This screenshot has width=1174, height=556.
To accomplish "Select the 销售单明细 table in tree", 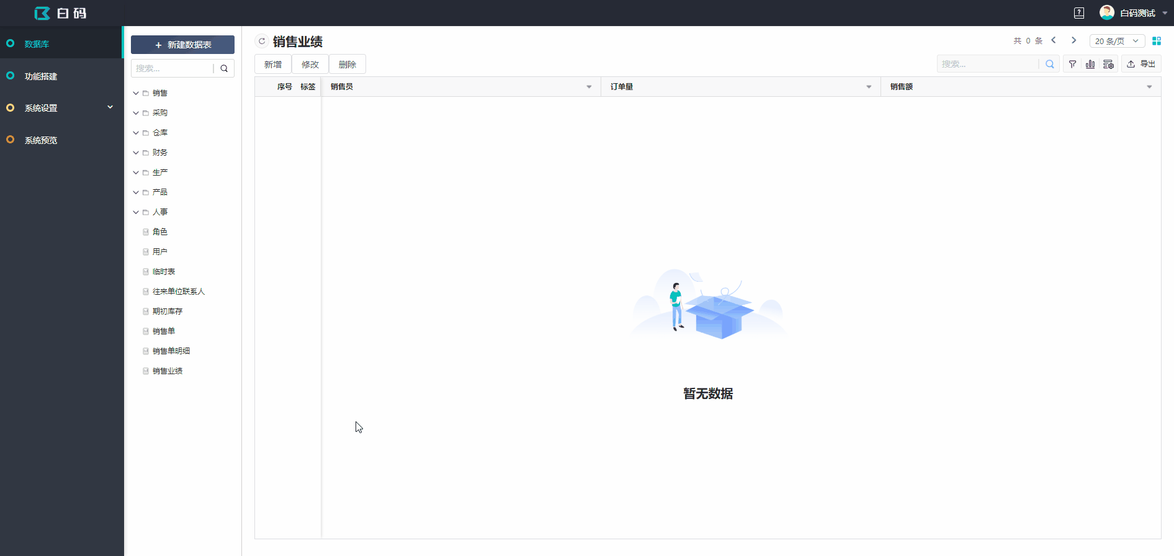I will tap(171, 351).
